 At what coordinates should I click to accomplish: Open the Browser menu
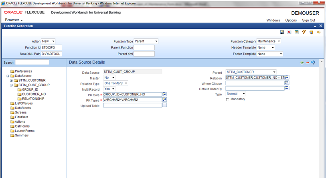[14, 20]
